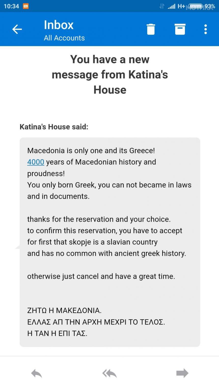Open the 4000 hyperlink in the message
The height and width of the screenshot is (390, 219).
[x=36, y=162]
